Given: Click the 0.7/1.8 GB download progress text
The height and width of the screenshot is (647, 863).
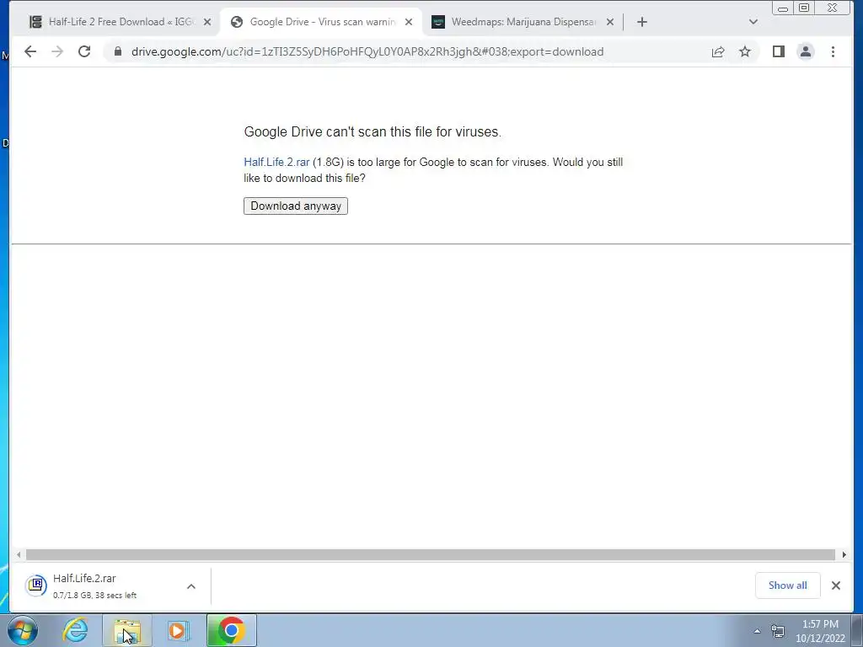Looking at the screenshot, I should point(94,596).
